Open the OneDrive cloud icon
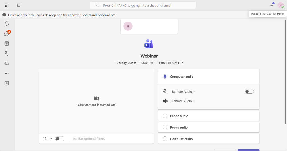The image size is (287, 151). coord(7,63)
